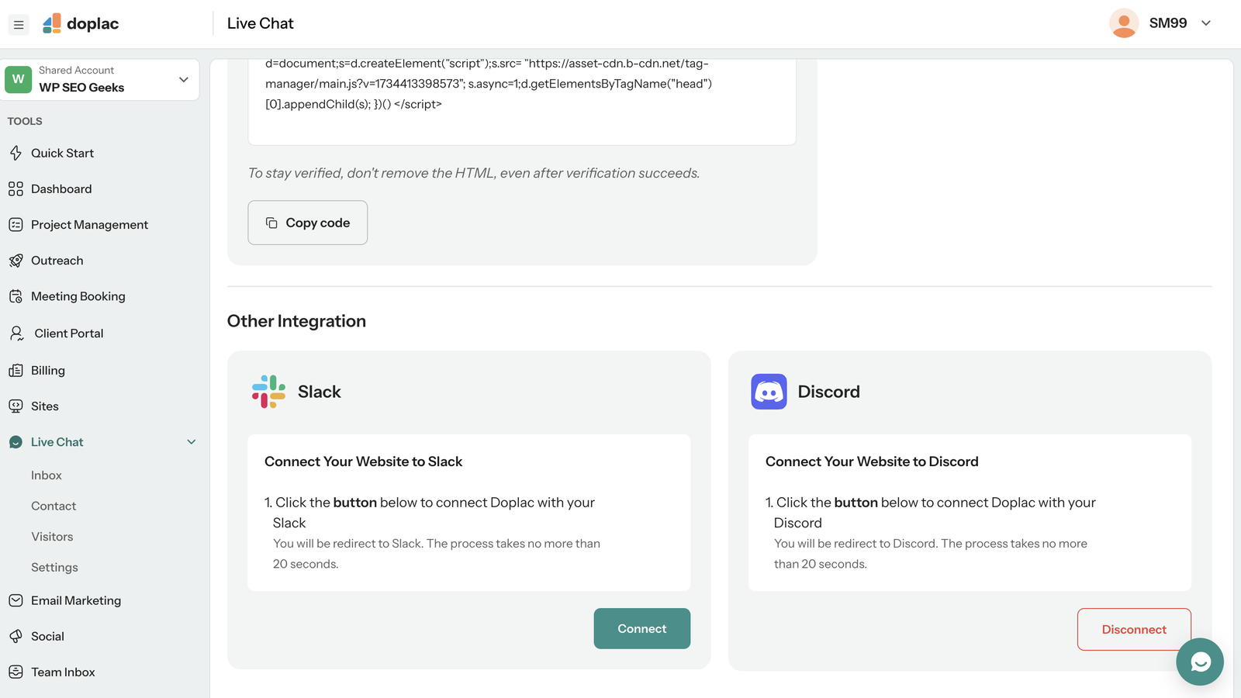The width and height of the screenshot is (1241, 698).
Task: Click the Billing icon
Action: coord(16,371)
